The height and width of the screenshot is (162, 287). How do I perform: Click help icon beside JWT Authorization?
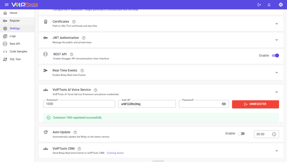coord(84,38)
